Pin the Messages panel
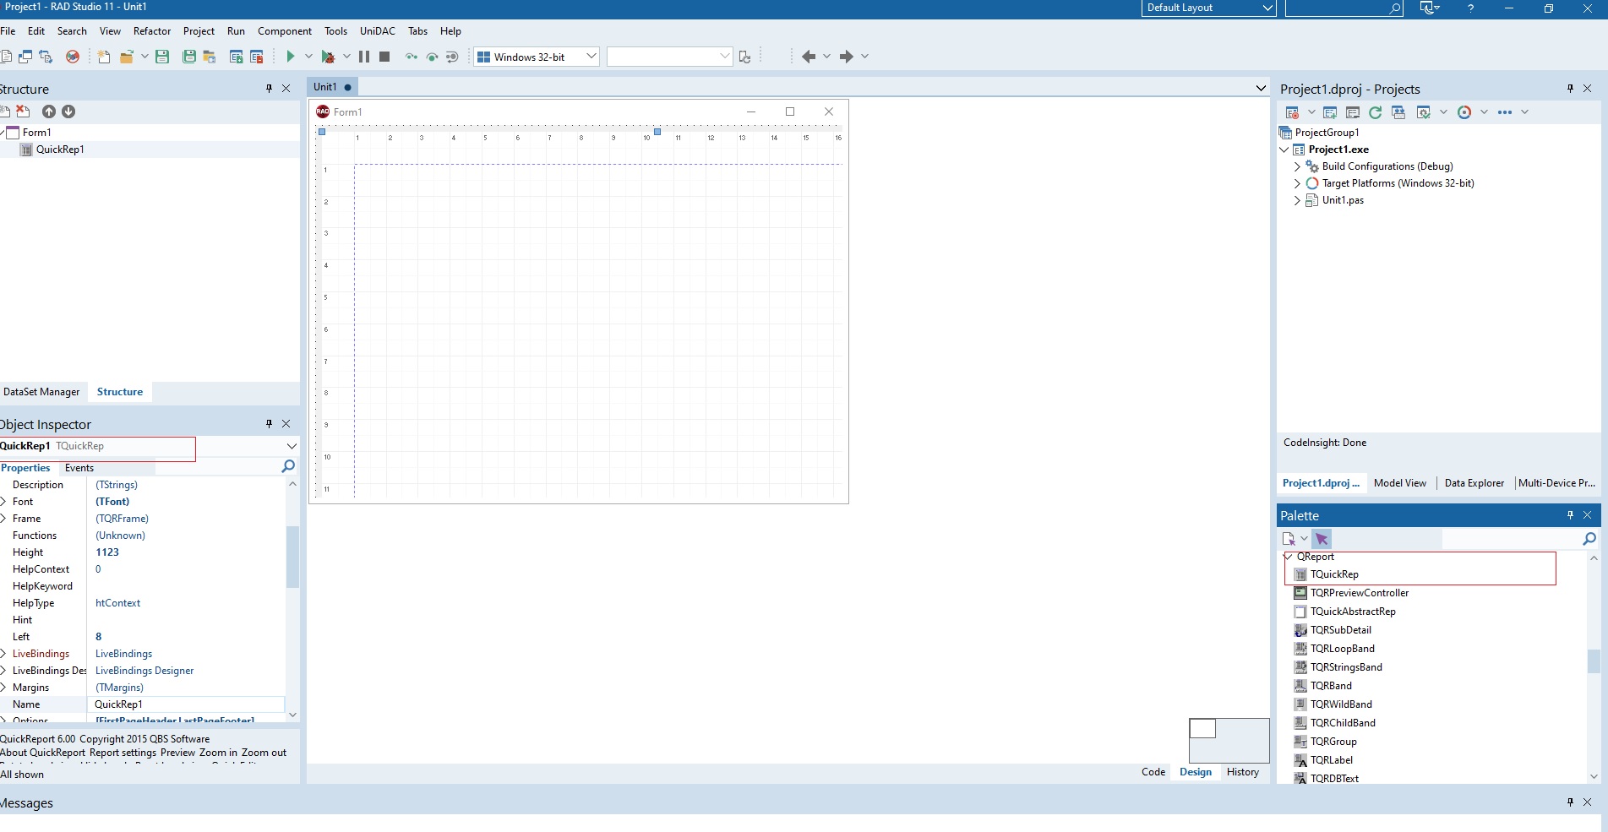 [x=1571, y=802]
